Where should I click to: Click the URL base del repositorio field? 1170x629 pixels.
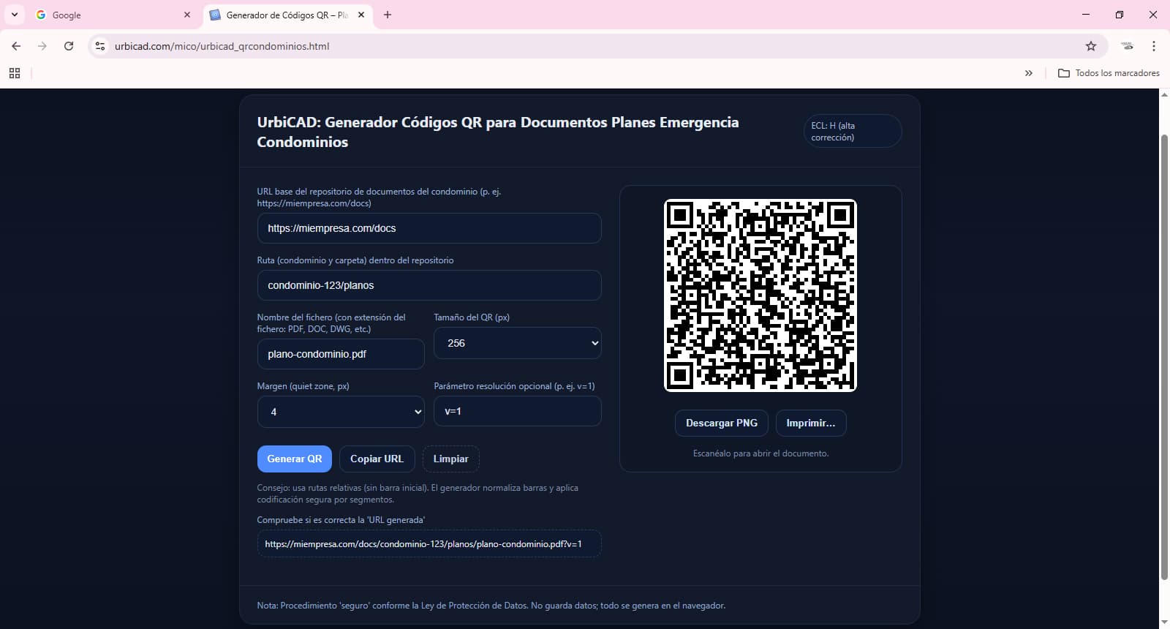(x=429, y=228)
